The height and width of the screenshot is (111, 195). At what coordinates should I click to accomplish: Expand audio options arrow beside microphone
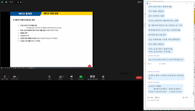[8, 77]
